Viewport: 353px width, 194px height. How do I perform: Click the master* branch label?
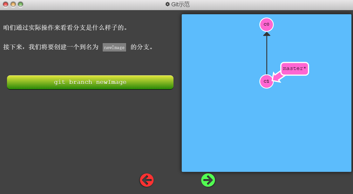(295, 69)
